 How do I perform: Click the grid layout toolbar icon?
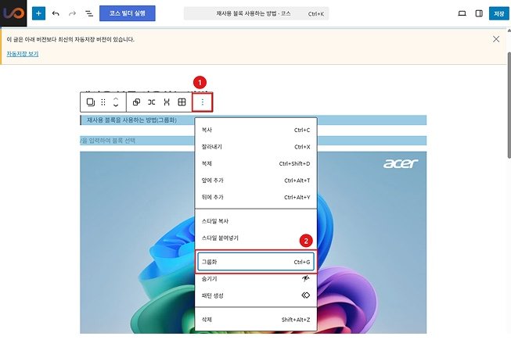pyautogui.click(x=182, y=102)
